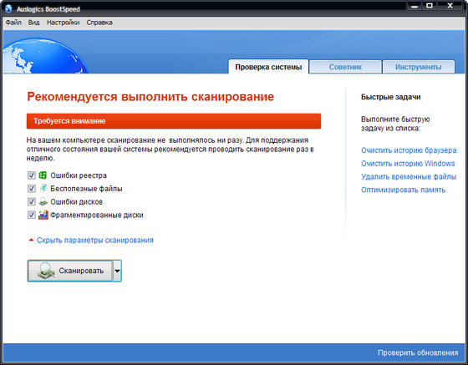Click Очистить историю браузера link
468x365 pixels.
point(409,150)
